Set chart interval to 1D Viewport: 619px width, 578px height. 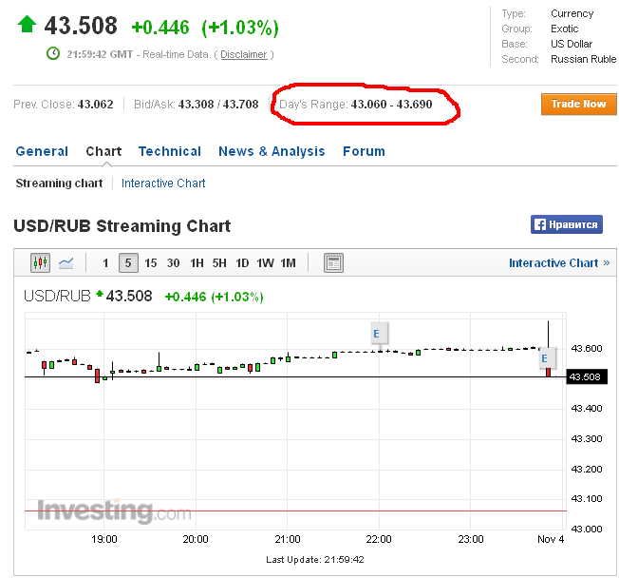pos(242,263)
